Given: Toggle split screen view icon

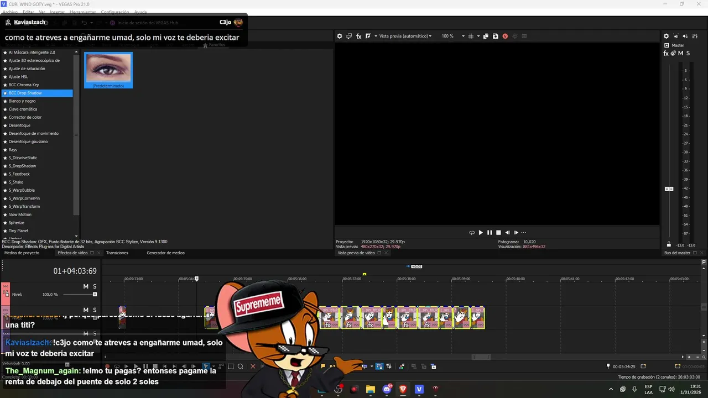Looking at the screenshot, I should (x=368, y=36).
